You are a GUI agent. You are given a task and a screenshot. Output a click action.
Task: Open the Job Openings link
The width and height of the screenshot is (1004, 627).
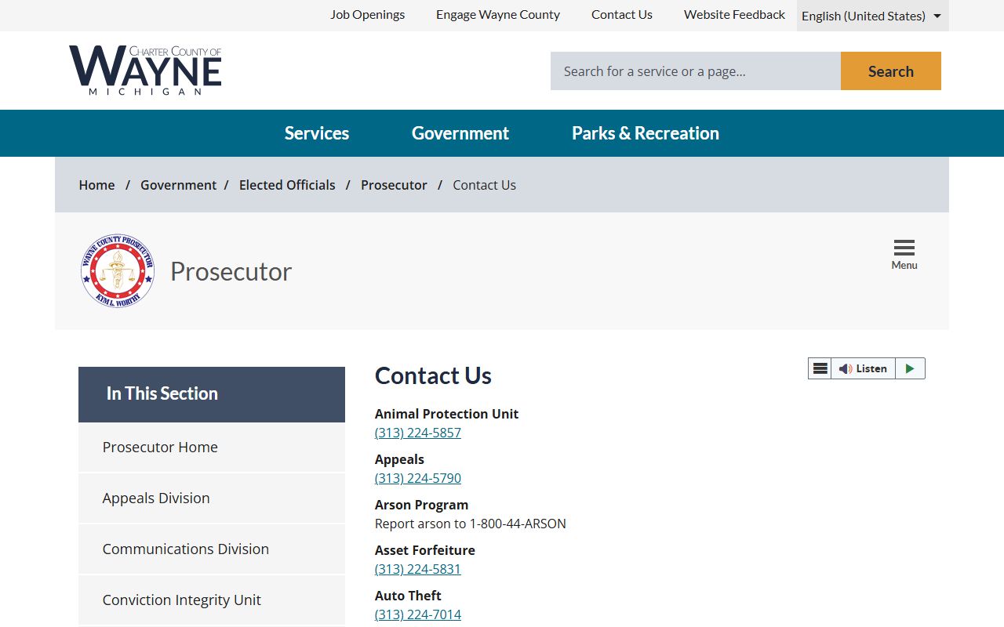[x=367, y=14]
